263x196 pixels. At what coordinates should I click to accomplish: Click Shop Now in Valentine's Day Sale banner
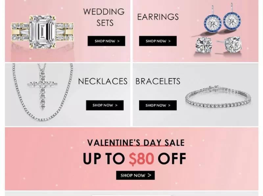pos(135,175)
